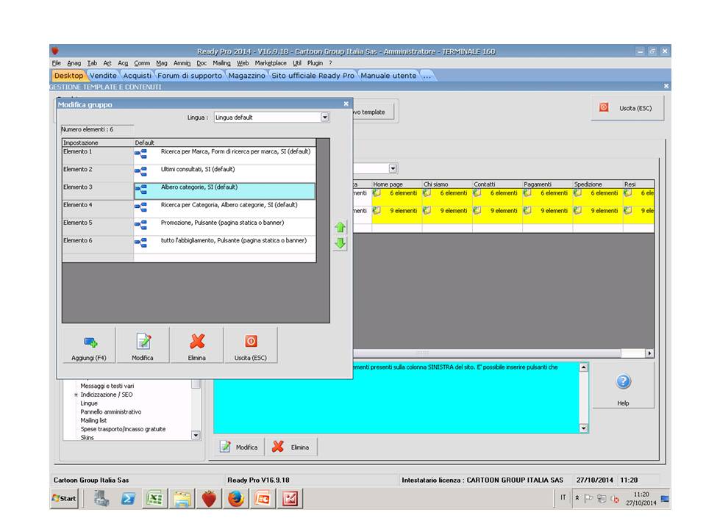This screenshot has height=529, width=706.
Task: Click description box scroll up arrow
Action: tap(583, 367)
